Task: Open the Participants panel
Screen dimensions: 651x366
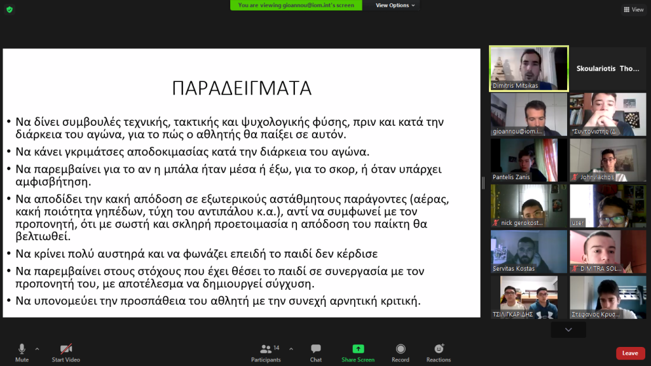Action: (x=266, y=351)
